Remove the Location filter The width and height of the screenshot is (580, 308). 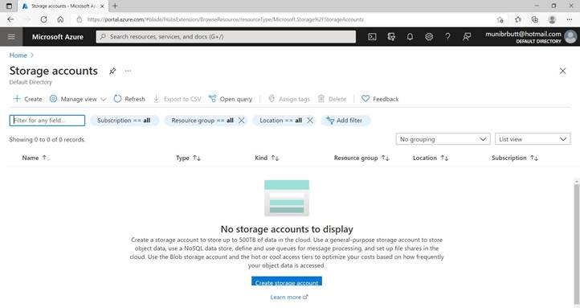pos(310,121)
